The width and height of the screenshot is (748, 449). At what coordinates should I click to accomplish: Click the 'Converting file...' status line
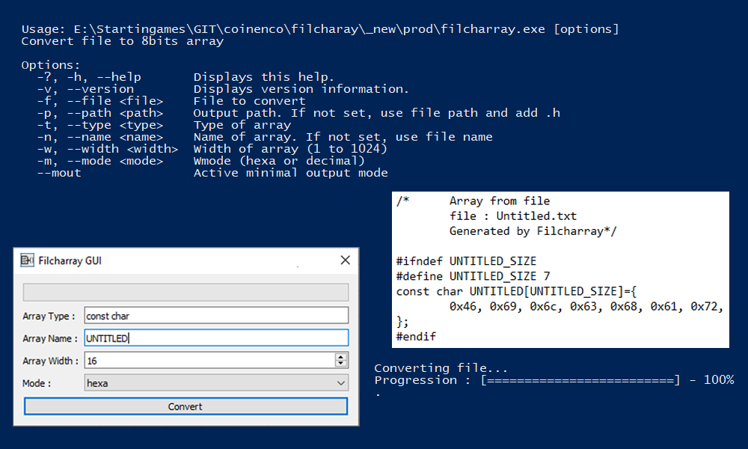(x=441, y=368)
